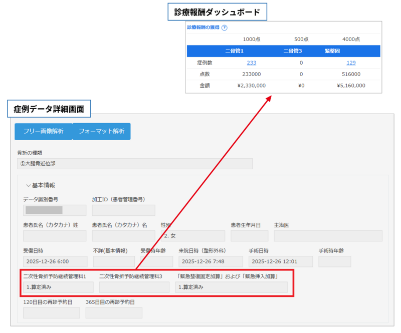Image resolution: width=401 pixels, height=333 pixels.
Task: Click the データ識別番号 input field
Action: pyautogui.click(x=55, y=210)
